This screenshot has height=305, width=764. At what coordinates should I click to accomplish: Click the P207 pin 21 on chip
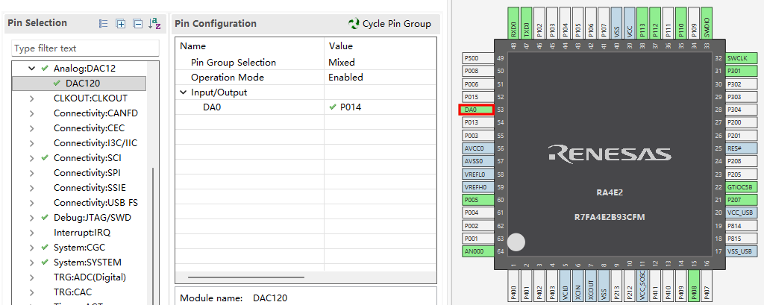742,201
